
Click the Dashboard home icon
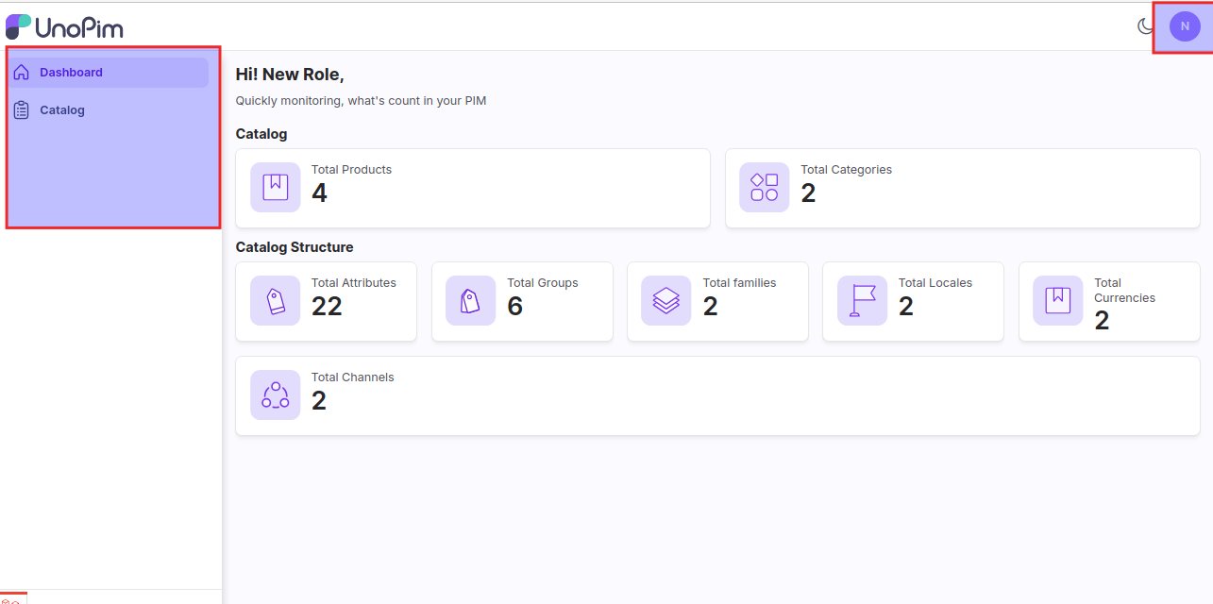pos(22,73)
